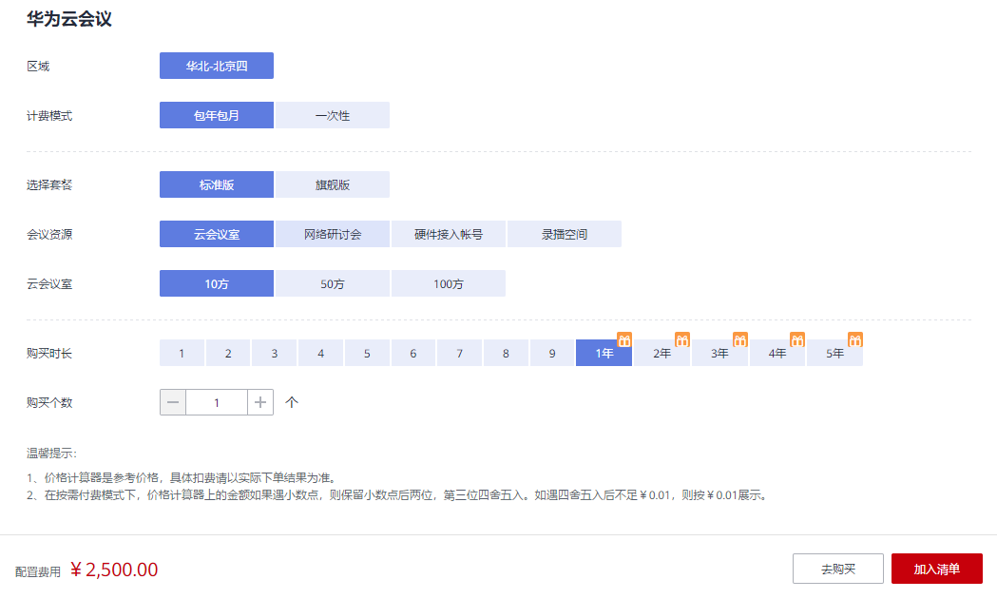Set purchase duration to 3 months
Screen dimensions: 997x599
[x=275, y=354]
